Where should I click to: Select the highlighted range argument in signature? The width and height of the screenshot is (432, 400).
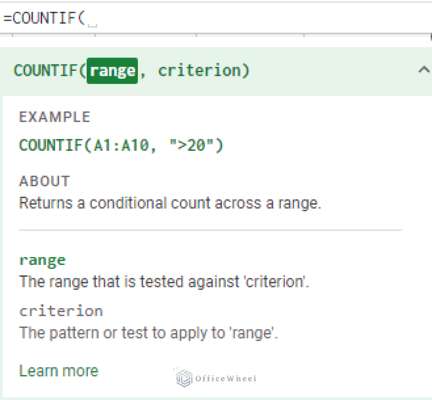[x=112, y=71]
